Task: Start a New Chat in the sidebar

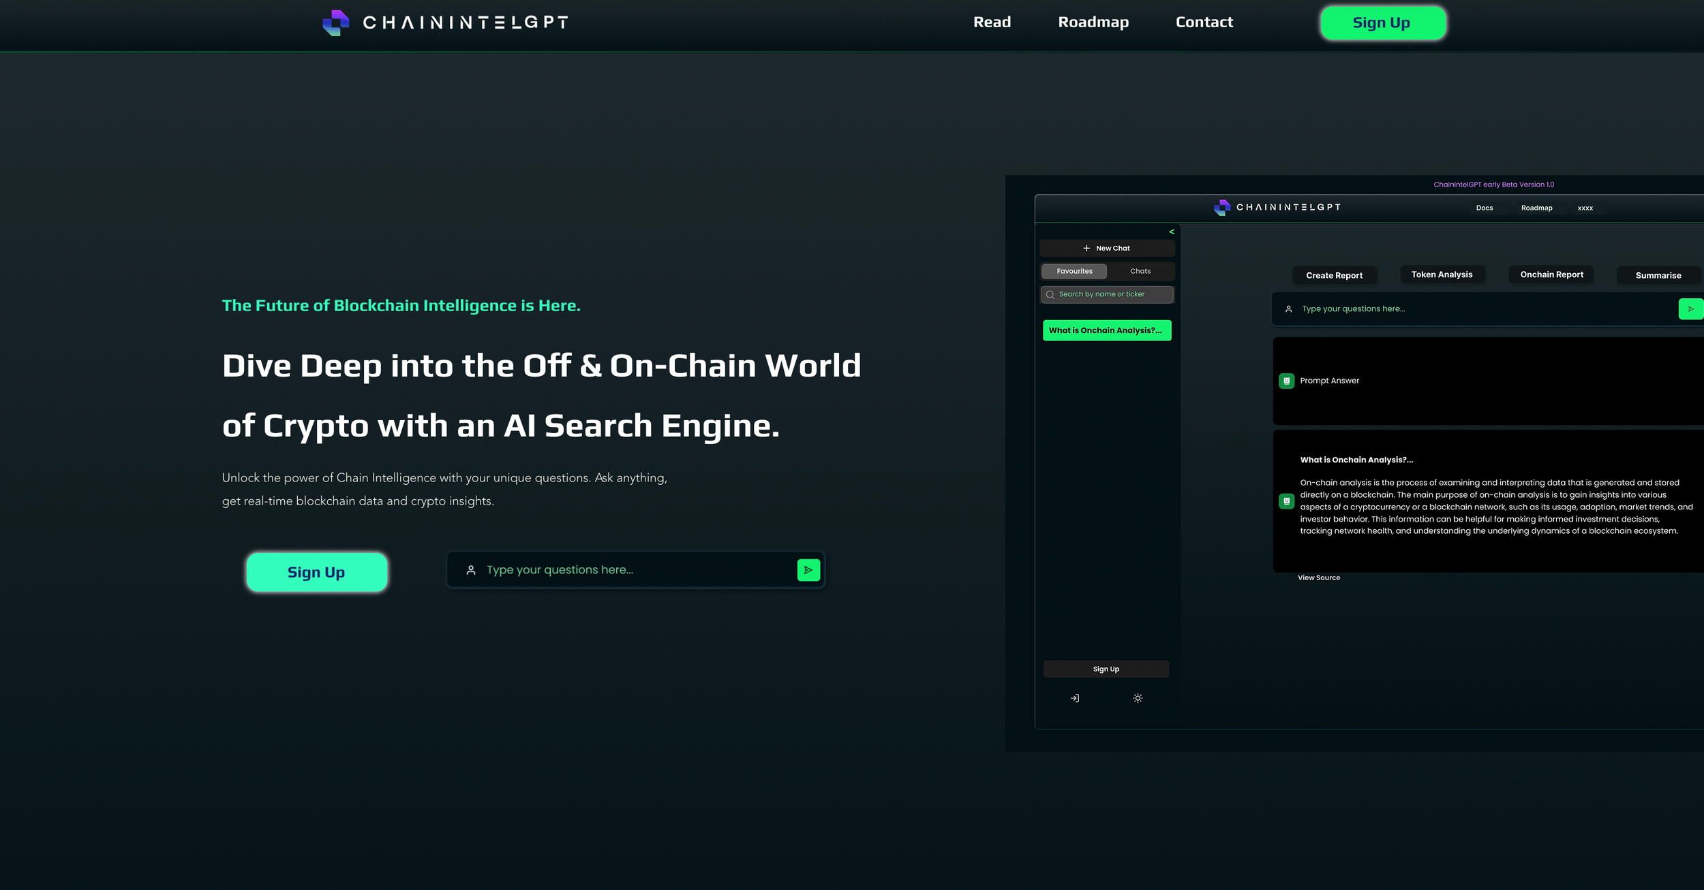Action: point(1107,249)
